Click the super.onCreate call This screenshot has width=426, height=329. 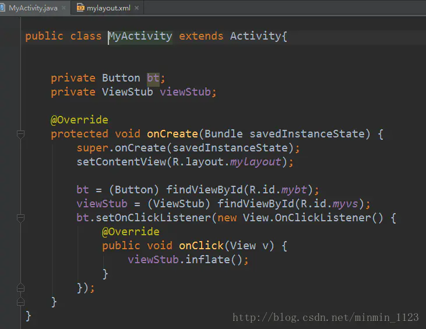188,148
